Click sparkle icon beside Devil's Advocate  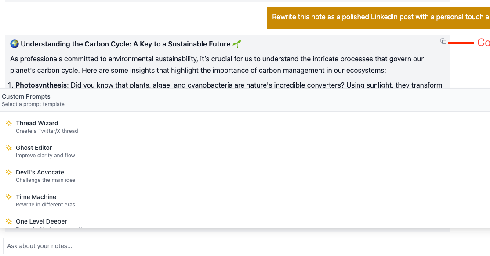point(9,172)
